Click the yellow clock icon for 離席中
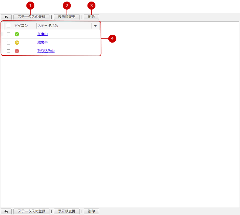240x215 pixels. coord(17,43)
